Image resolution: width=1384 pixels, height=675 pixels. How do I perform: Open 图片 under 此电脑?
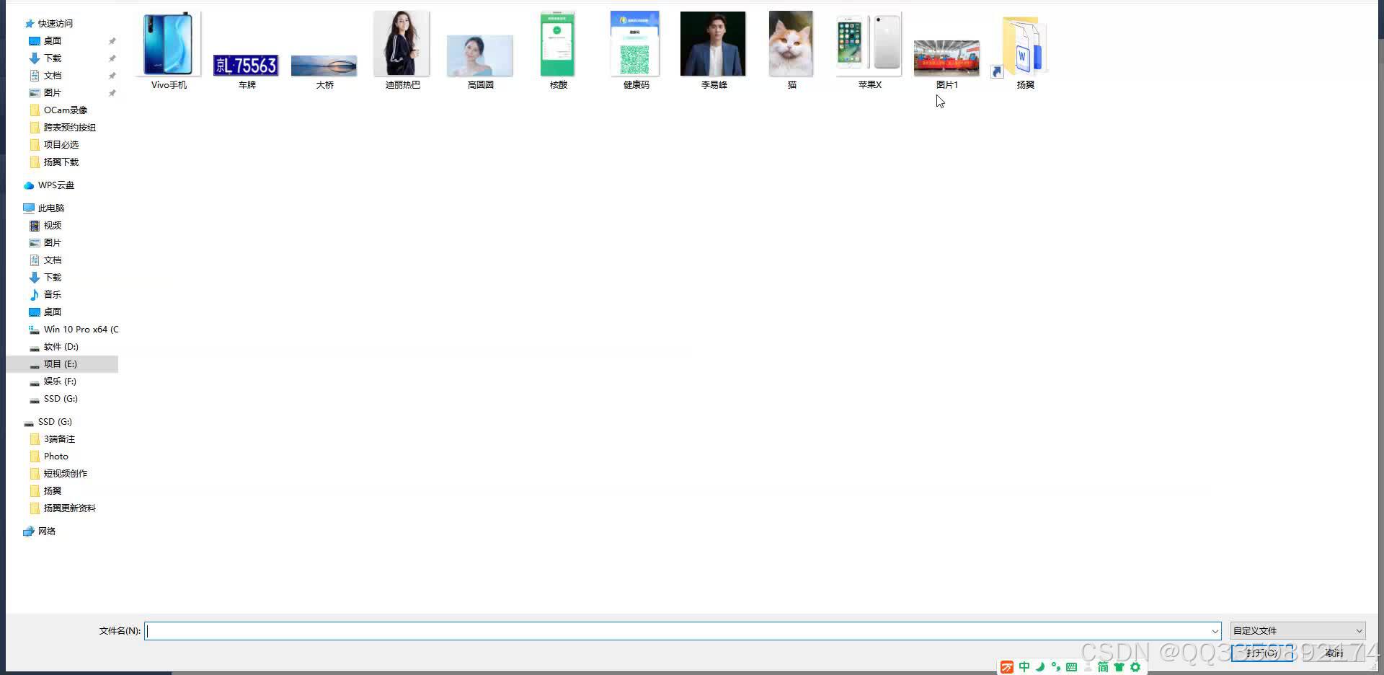click(52, 242)
